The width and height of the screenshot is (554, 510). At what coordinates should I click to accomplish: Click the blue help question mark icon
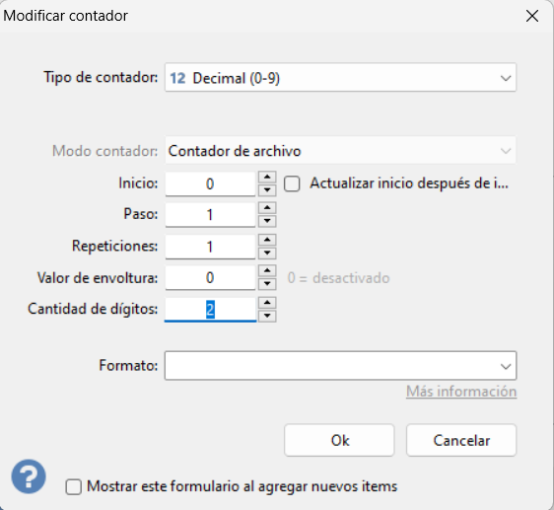click(29, 476)
